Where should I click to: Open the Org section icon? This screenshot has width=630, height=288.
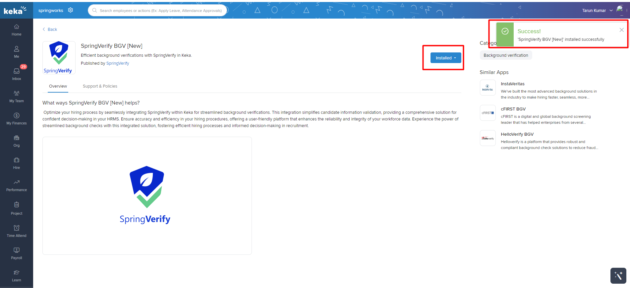point(17,141)
